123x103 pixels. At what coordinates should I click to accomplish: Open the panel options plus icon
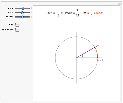[119, 4]
